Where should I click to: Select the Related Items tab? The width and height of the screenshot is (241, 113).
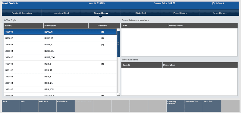tap(101, 13)
